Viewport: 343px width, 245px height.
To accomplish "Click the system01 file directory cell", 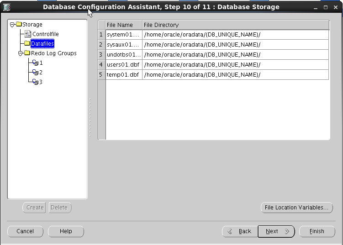I will tap(236, 35).
